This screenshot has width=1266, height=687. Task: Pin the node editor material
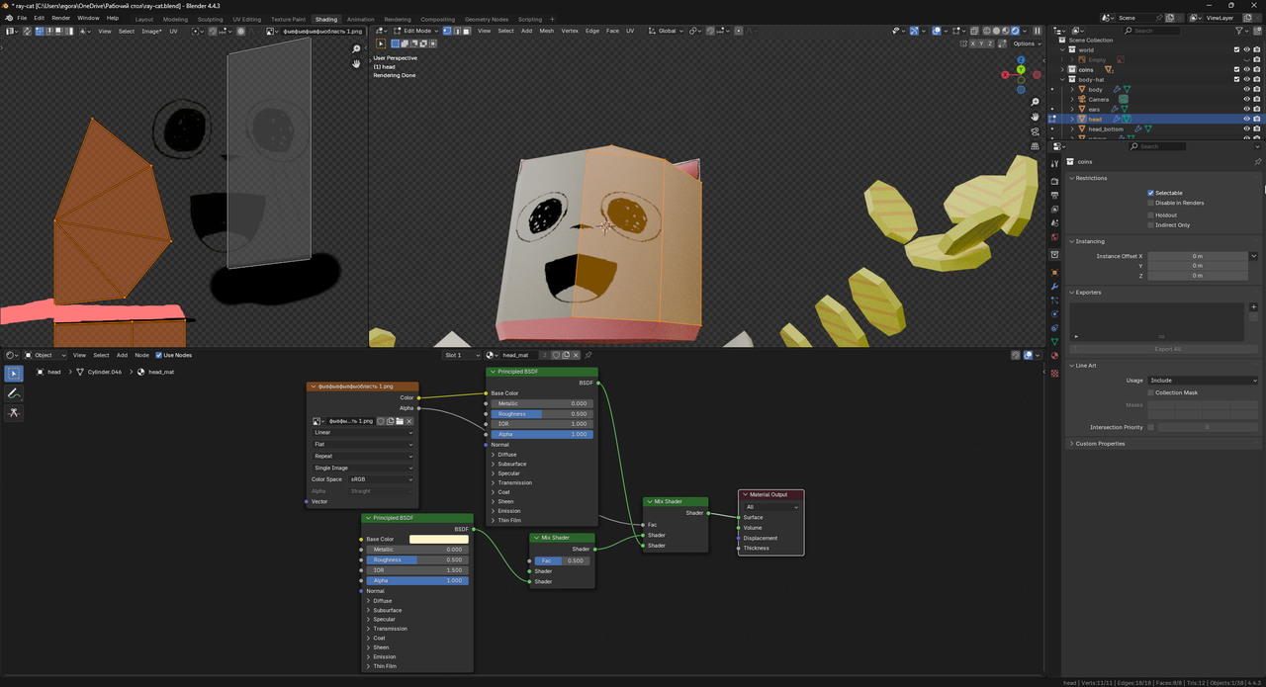click(x=588, y=355)
